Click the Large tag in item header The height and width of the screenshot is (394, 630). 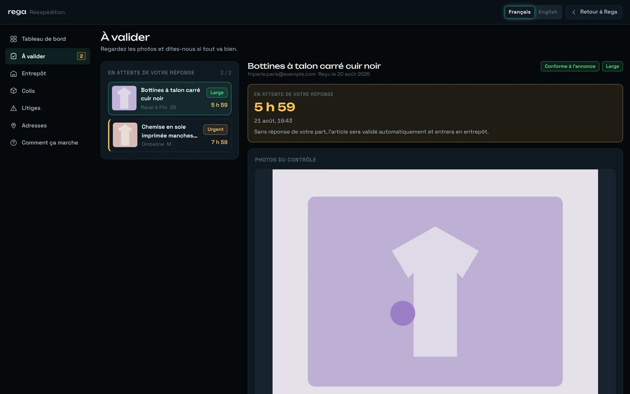(612, 66)
